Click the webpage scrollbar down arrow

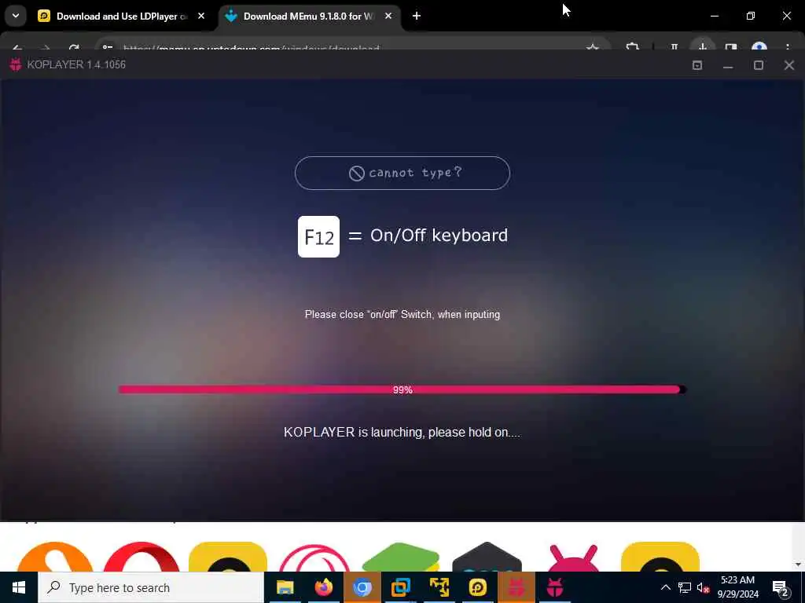click(799, 565)
